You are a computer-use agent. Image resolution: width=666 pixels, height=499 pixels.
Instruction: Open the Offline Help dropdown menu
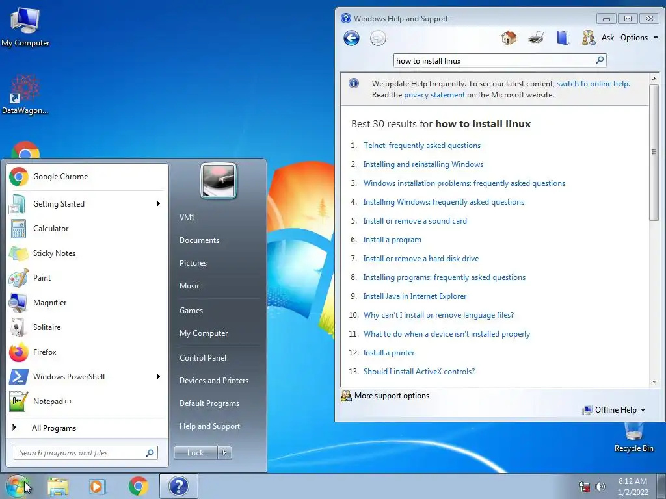point(614,410)
